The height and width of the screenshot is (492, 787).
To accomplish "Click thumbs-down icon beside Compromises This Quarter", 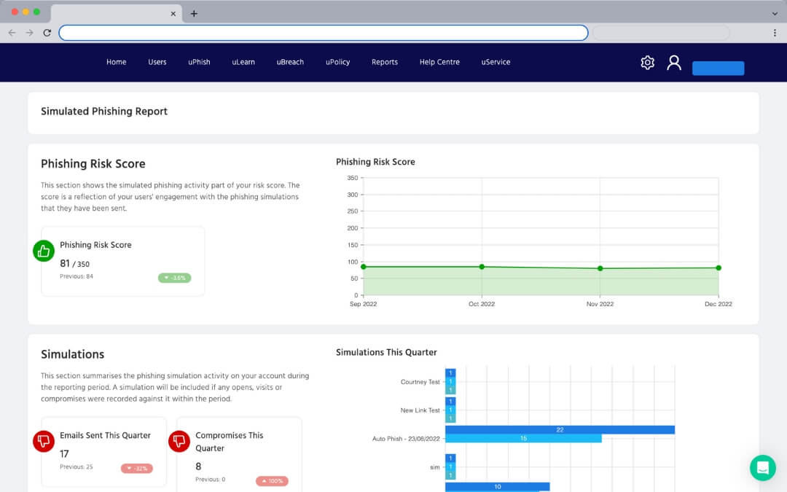I will (179, 441).
